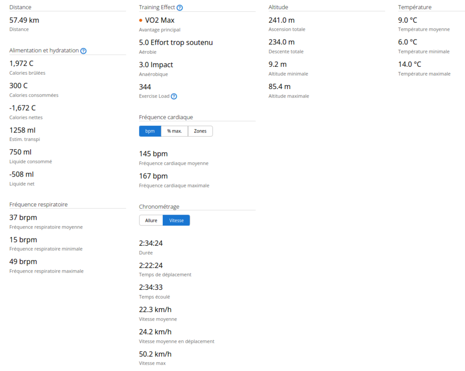Click the 5.0 Effort trop soutenu value
The height and width of the screenshot is (371, 465).
176,43
